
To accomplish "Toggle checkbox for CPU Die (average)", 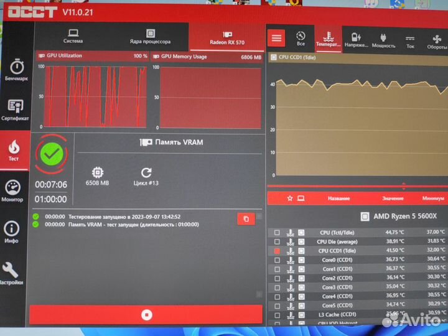I will pos(277,241).
